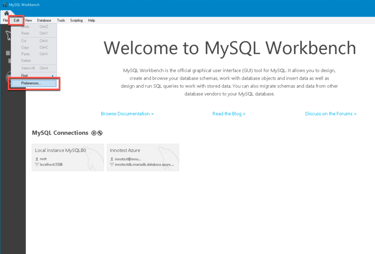
Task: Click the add new MySQL connection plus icon
Action: click(94, 133)
